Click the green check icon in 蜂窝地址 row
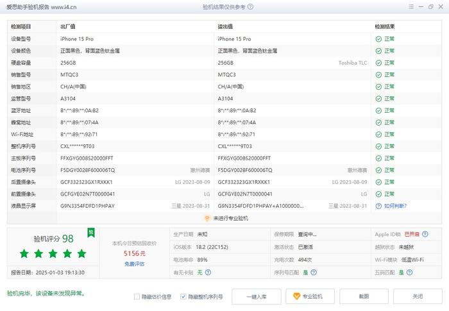Screen dimensions: 449x311 click(378, 122)
